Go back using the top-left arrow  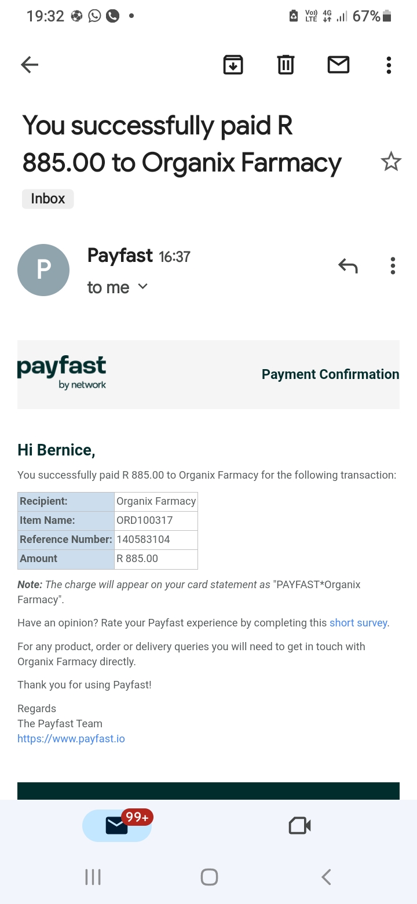(30, 65)
